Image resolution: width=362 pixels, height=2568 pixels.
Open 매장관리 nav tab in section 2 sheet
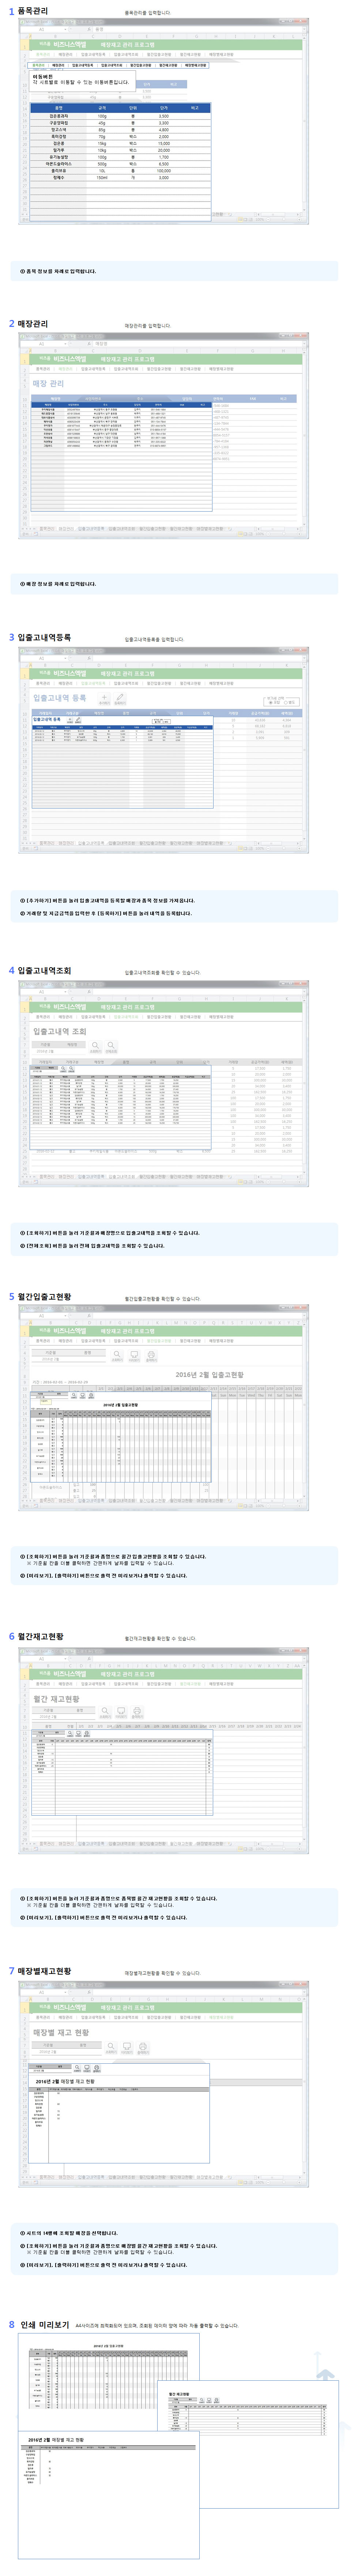66,369
